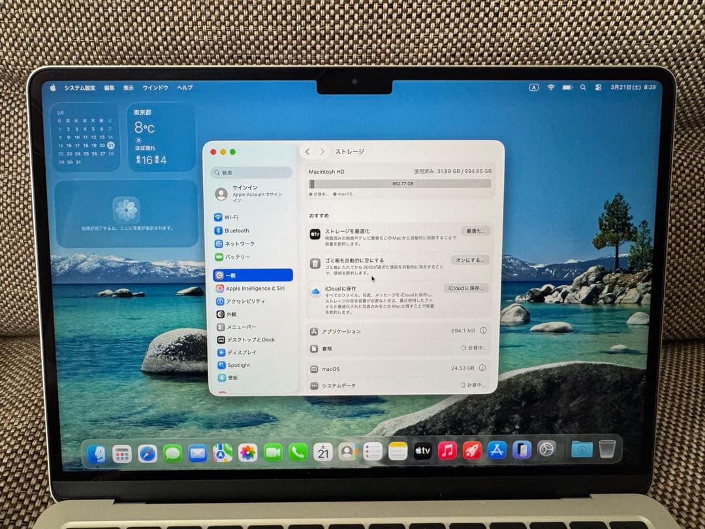
Task: Select デスクトップと Dock in sidebar
Action: pos(255,340)
